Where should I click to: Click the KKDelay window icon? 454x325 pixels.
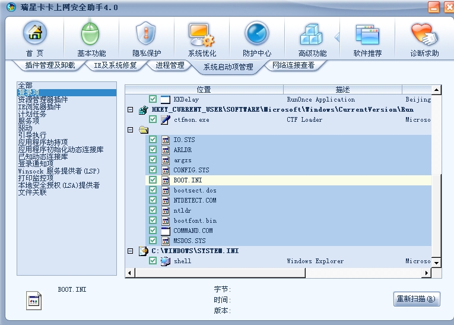[x=166, y=99]
